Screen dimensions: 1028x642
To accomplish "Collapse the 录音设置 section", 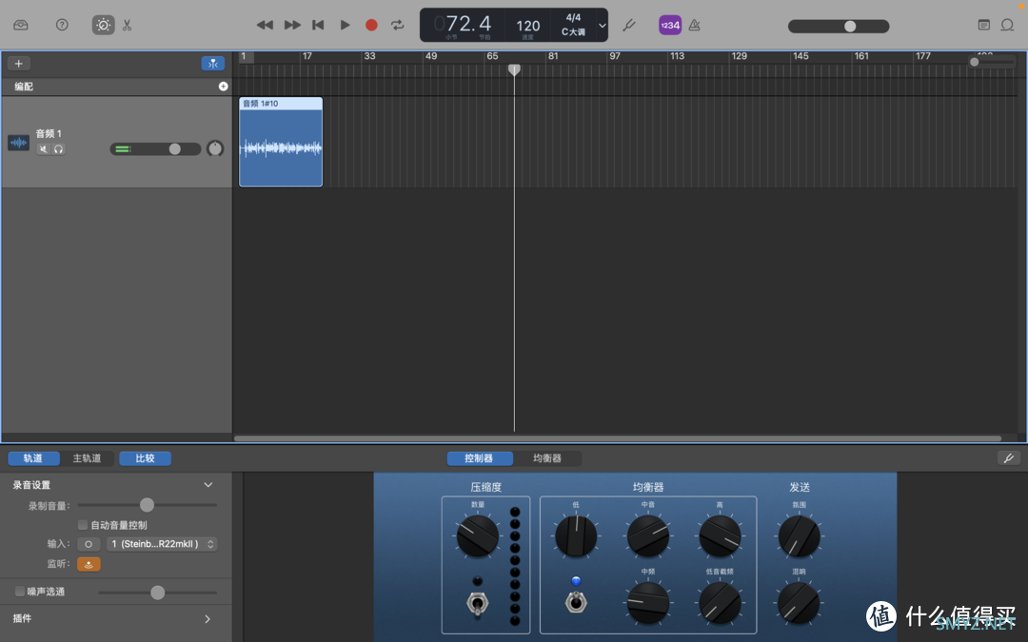I will [x=208, y=485].
